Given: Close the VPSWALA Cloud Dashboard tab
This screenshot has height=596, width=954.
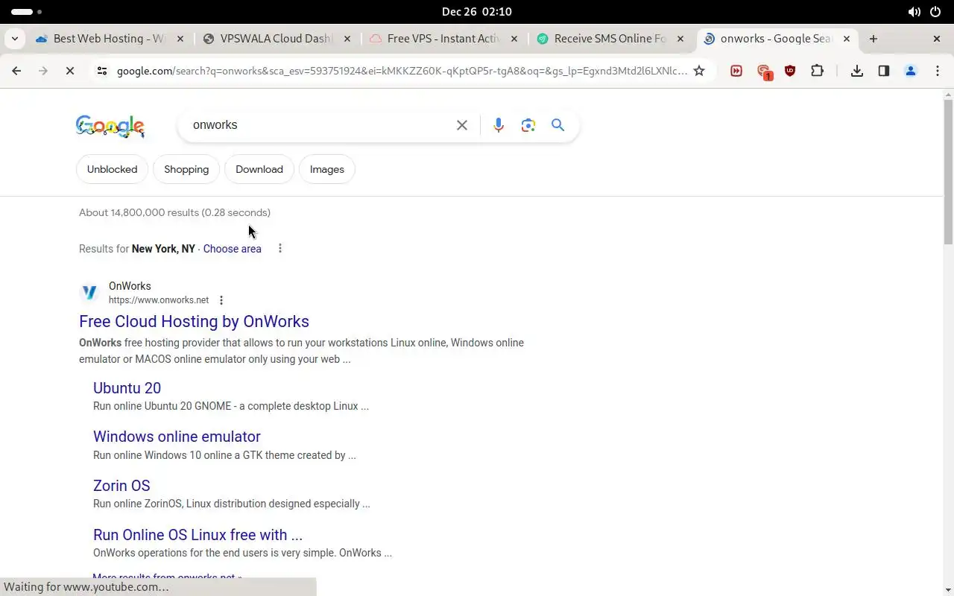Looking at the screenshot, I should 347,39.
